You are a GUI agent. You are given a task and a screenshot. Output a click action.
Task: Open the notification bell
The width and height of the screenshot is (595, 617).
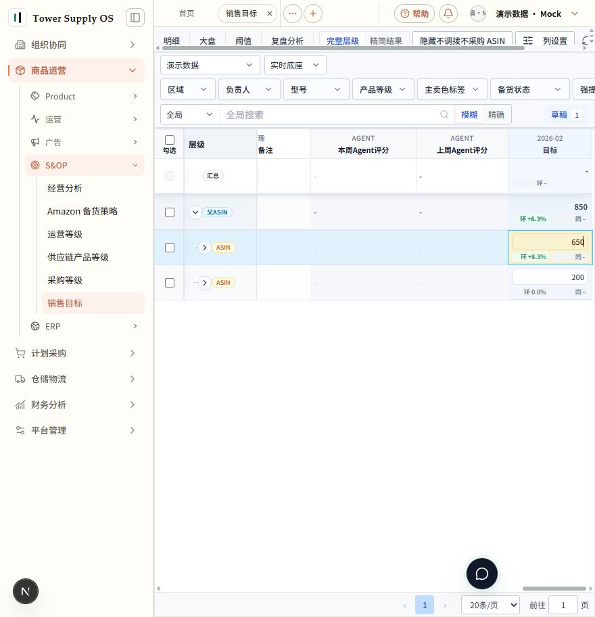pos(448,14)
